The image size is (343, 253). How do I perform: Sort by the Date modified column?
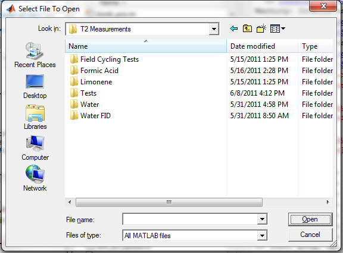[x=262, y=46]
